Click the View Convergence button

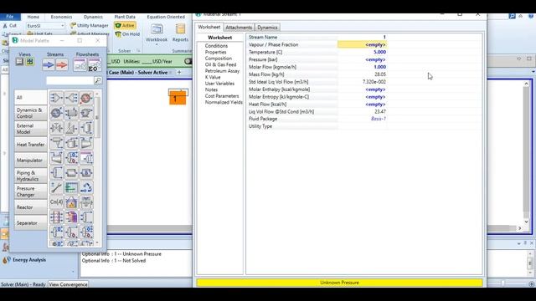(x=68, y=284)
